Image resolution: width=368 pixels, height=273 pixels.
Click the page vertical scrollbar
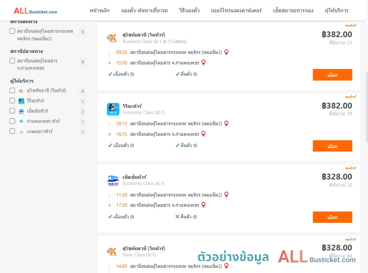click(x=367, y=107)
